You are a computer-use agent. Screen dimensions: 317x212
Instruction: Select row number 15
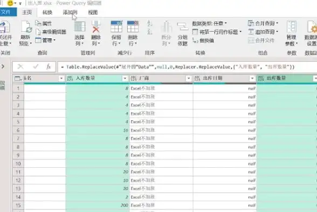[x=18, y=205]
